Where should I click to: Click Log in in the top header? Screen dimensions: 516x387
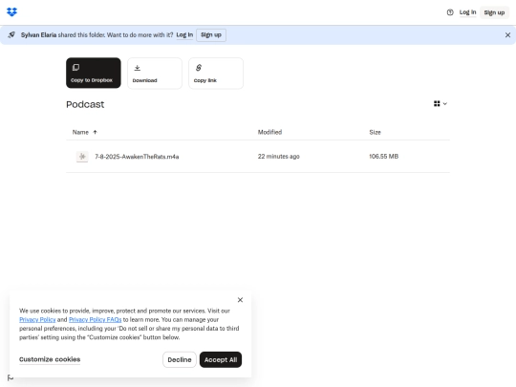tap(467, 12)
